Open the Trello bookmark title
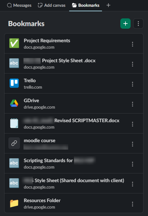 pos(30,81)
